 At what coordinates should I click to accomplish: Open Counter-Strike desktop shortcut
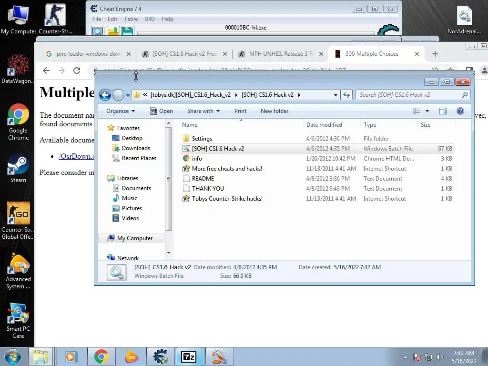coord(55,19)
